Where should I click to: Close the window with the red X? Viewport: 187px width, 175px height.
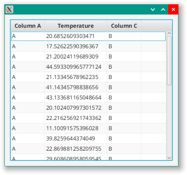point(173,9)
